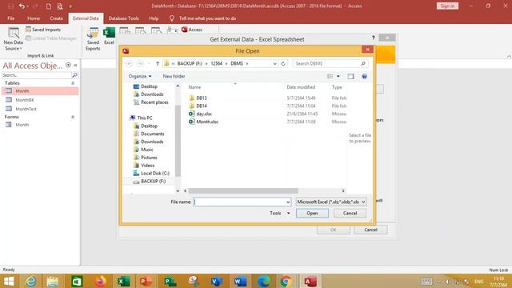Click the Undo arrow in quick access toolbar
512x288 pixels.
[x=22, y=6]
